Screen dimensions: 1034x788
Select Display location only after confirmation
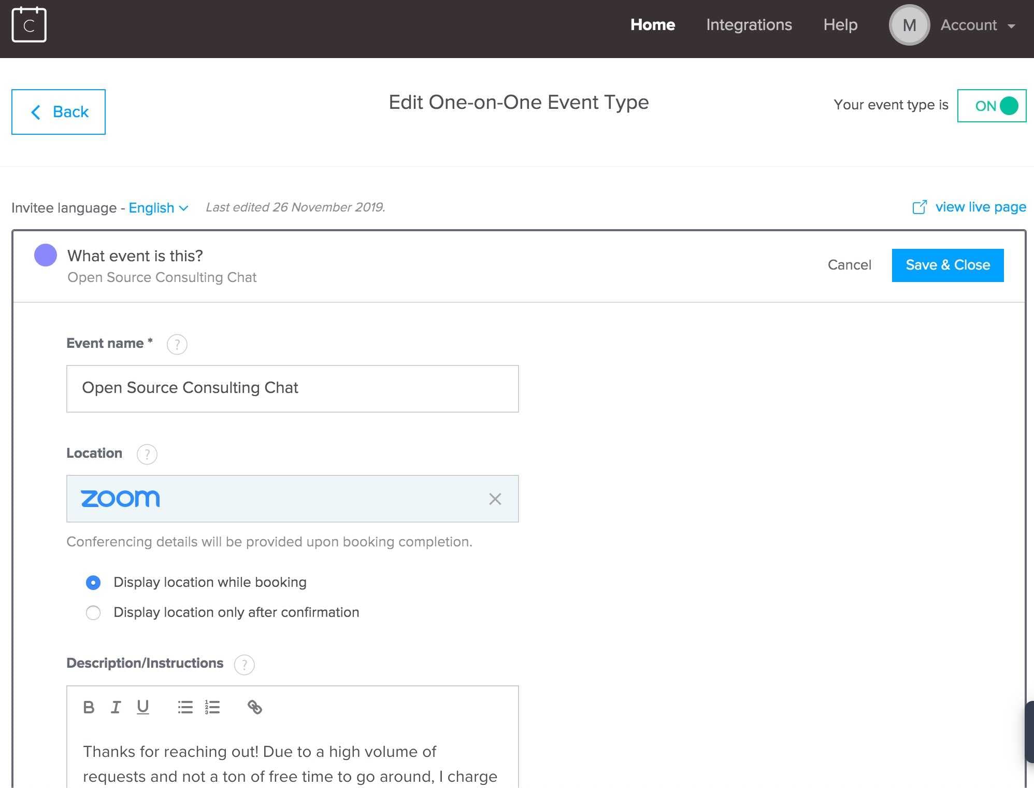pyautogui.click(x=93, y=613)
